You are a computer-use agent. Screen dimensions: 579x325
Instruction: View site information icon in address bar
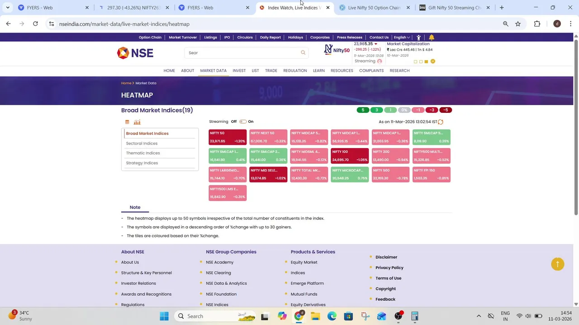(52, 24)
